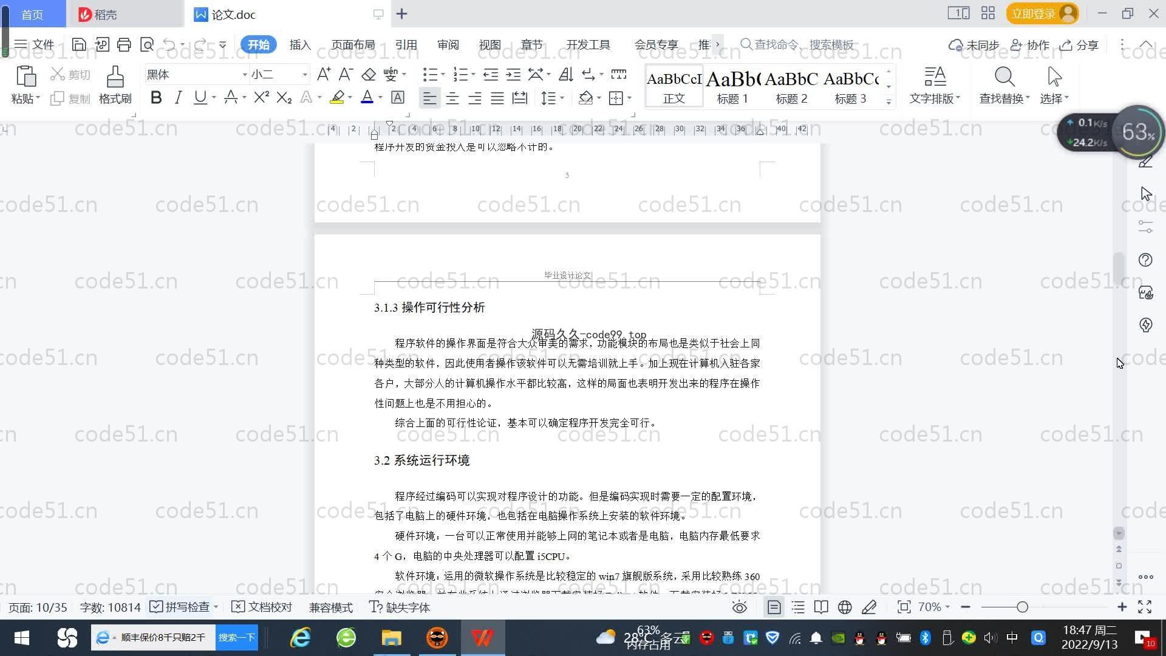The height and width of the screenshot is (656, 1166).
Task: Click the vertical scrollbar thumb
Action: coord(1119,267)
